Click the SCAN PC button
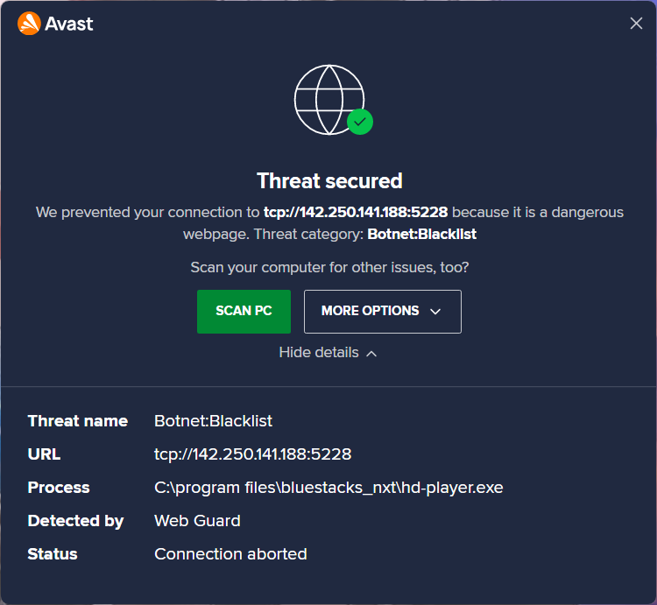Screen dimensions: 657x605 (x=244, y=312)
